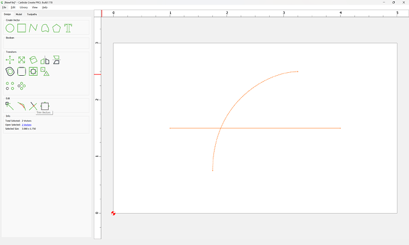
Task: Maximize the Carbide Create window
Action: click(394, 2)
